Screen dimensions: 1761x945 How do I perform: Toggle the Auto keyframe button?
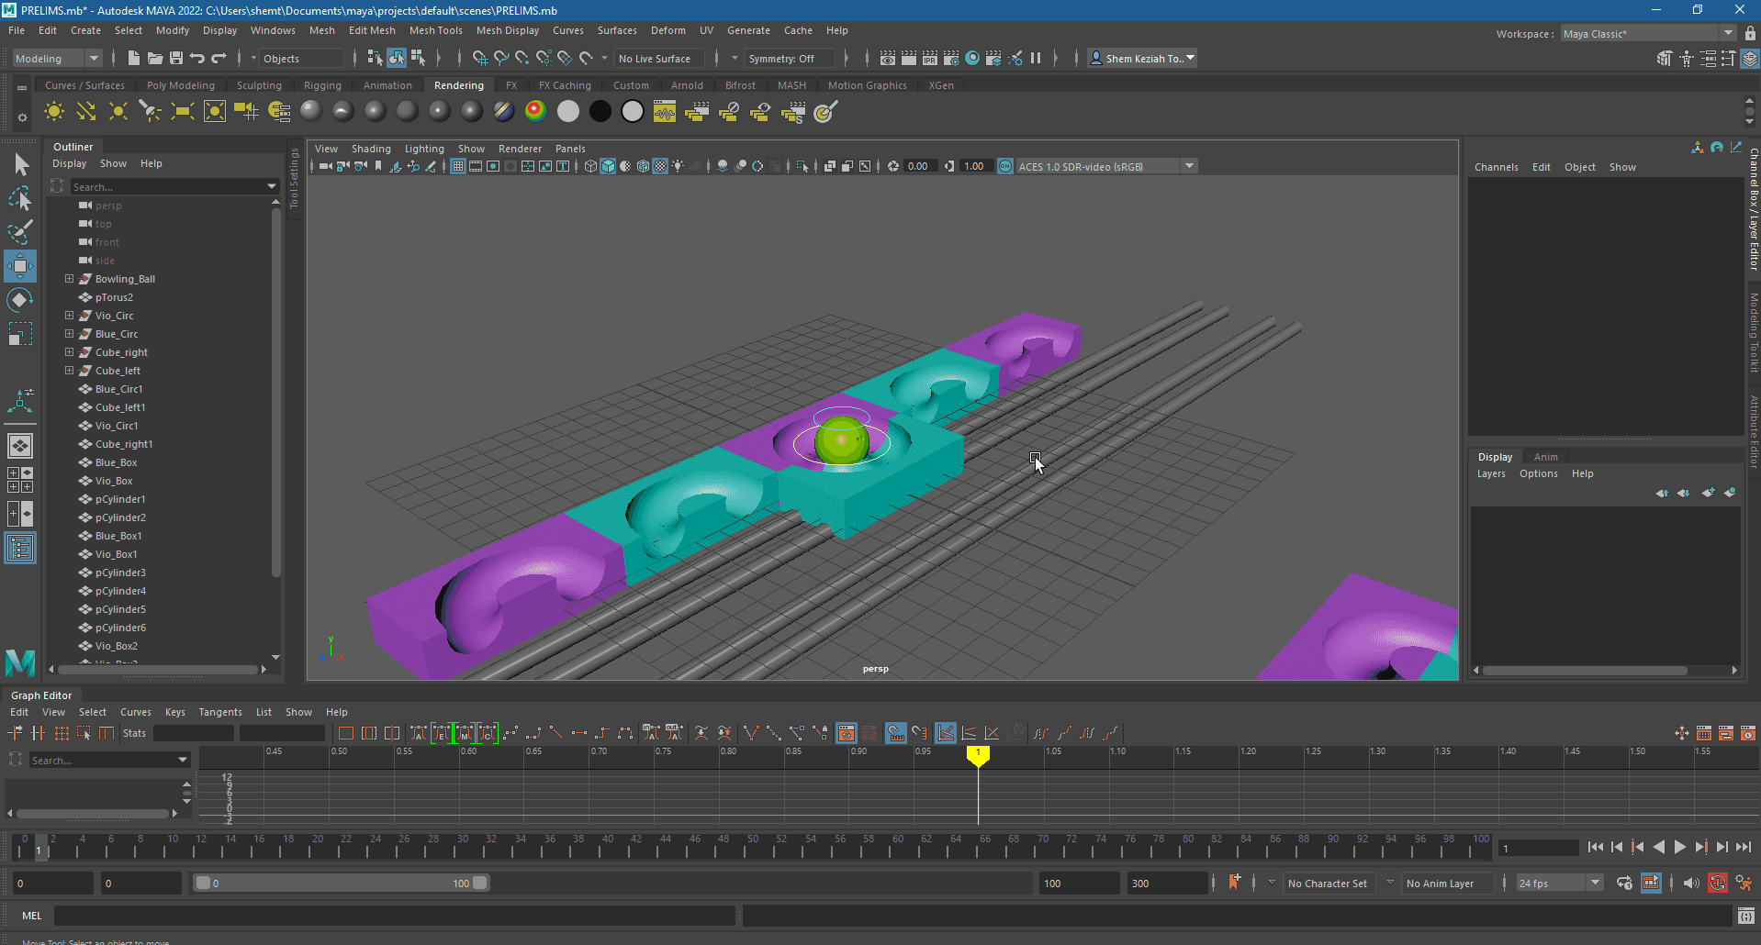click(1717, 884)
